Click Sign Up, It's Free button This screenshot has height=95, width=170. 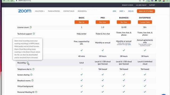tap(146, 11)
